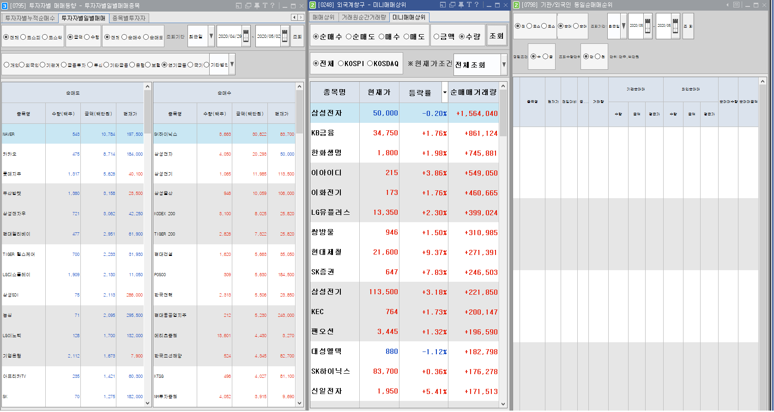The image size is (774, 412).
Task: Select the NAVER row in the 순매도 table
Action: coord(73,134)
